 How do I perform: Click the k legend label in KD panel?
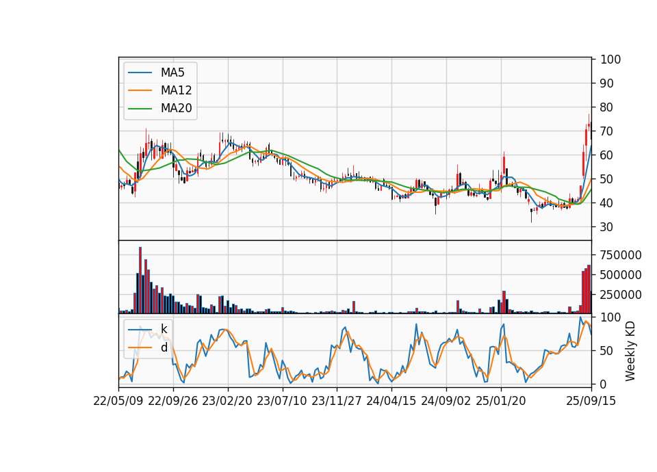pos(164,329)
